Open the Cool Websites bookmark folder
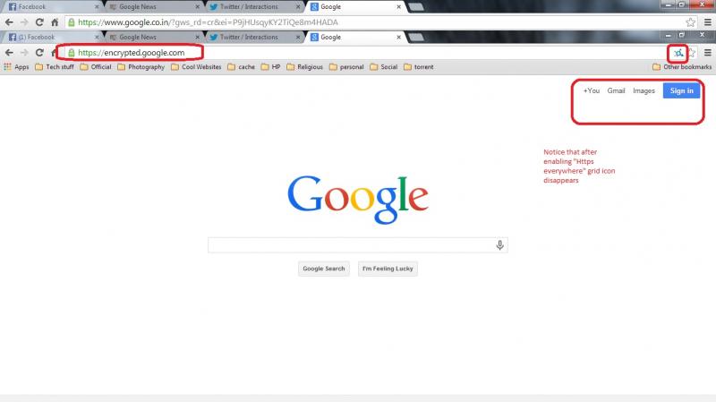This screenshot has width=716, height=402. [x=197, y=67]
